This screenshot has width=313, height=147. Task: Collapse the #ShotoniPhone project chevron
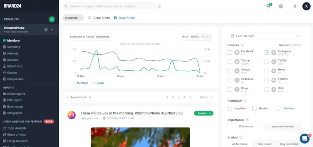[52, 29]
